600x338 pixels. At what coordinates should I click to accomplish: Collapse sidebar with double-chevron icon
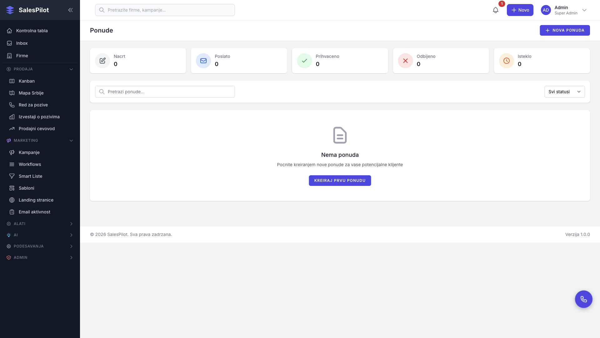pos(70,10)
